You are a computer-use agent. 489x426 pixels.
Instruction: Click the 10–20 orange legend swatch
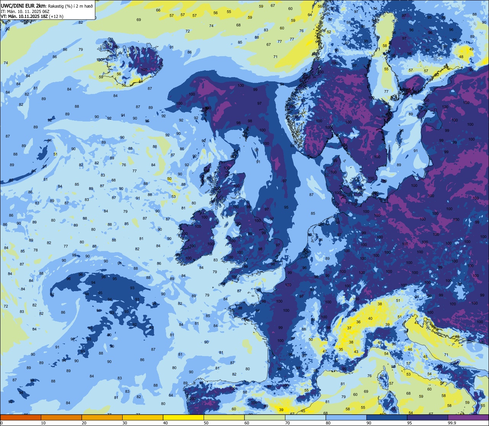pyautogui.click(x=61, y=417)
